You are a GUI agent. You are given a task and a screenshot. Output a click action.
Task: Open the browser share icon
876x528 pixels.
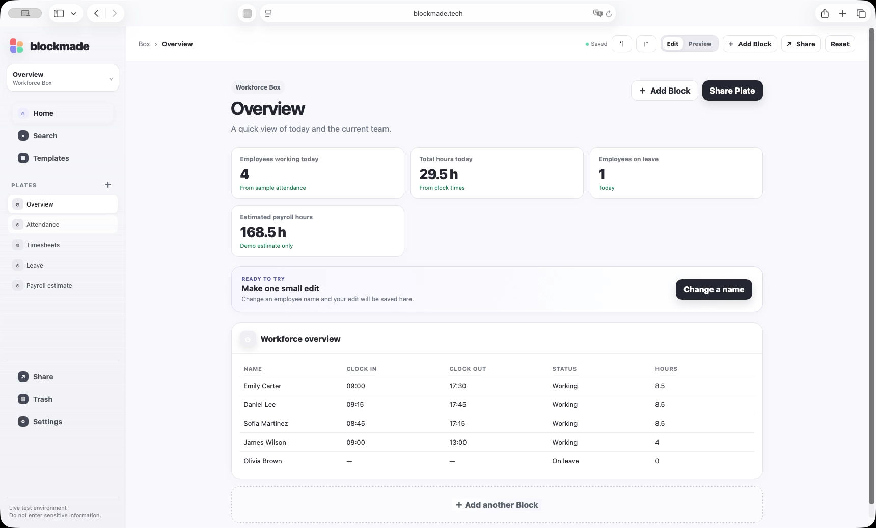[825, 14]
